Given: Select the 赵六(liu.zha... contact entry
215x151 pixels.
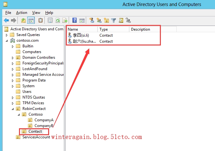Looking at the screenshot, I should click(82, 41).
